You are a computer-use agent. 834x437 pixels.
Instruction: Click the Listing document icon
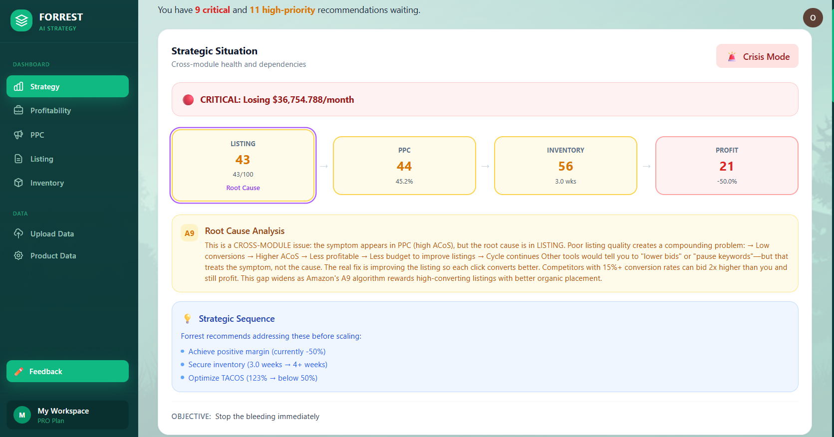18,159
